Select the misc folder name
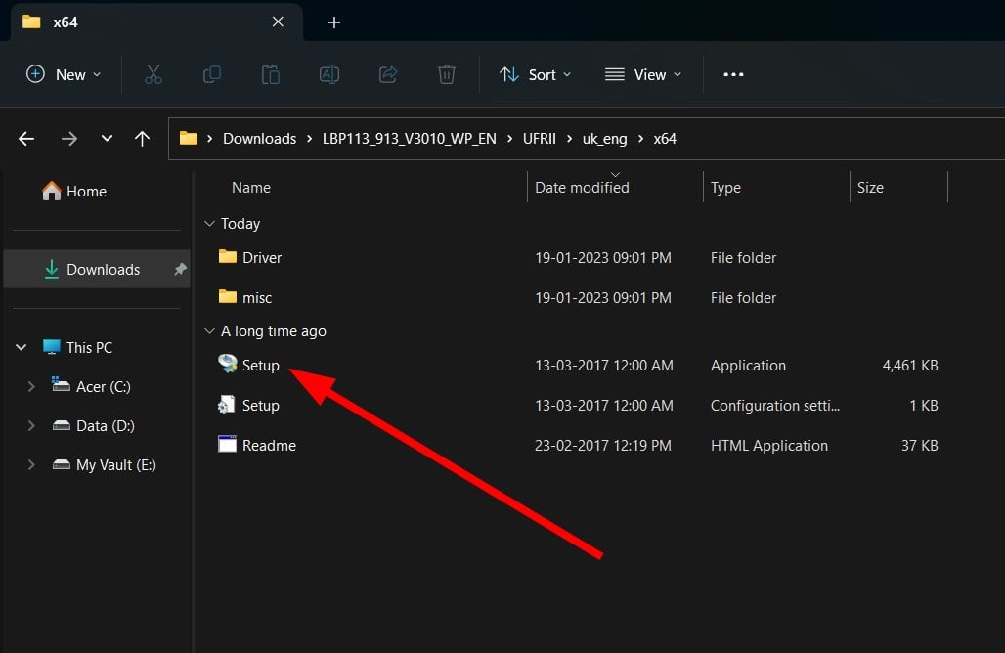The width and height of the screenshot is (1005, 653). (x=257, y=297)
